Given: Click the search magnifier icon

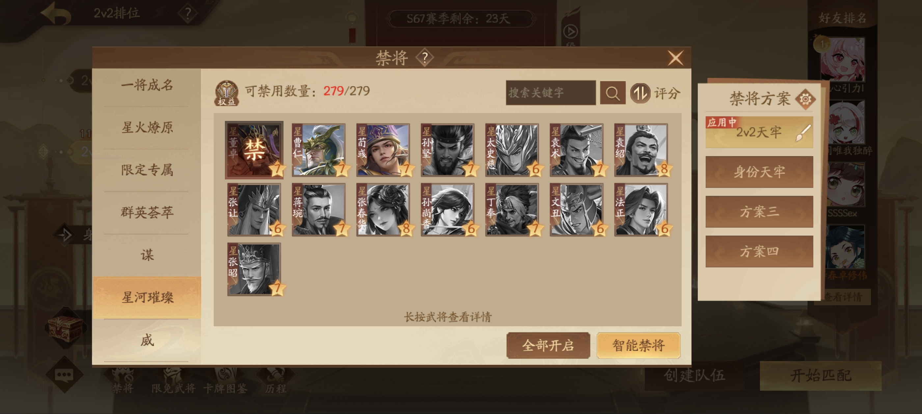Looking at the screenshot, I should pyautogui.click(x=612, y=93).
